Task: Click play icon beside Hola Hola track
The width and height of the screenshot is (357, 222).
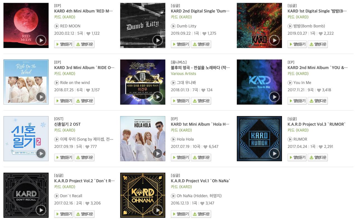Action: tap(173, 139)
